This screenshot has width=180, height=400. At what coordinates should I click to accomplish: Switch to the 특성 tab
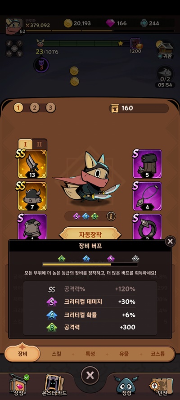(90, 354)
